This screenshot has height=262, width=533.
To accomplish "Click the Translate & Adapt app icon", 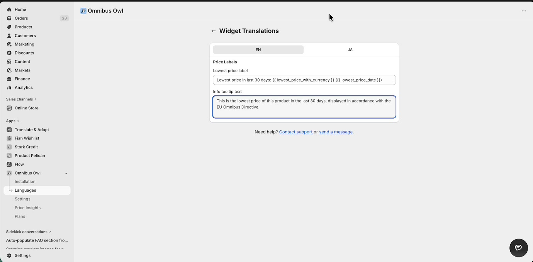I will click(x=9, y=129).
